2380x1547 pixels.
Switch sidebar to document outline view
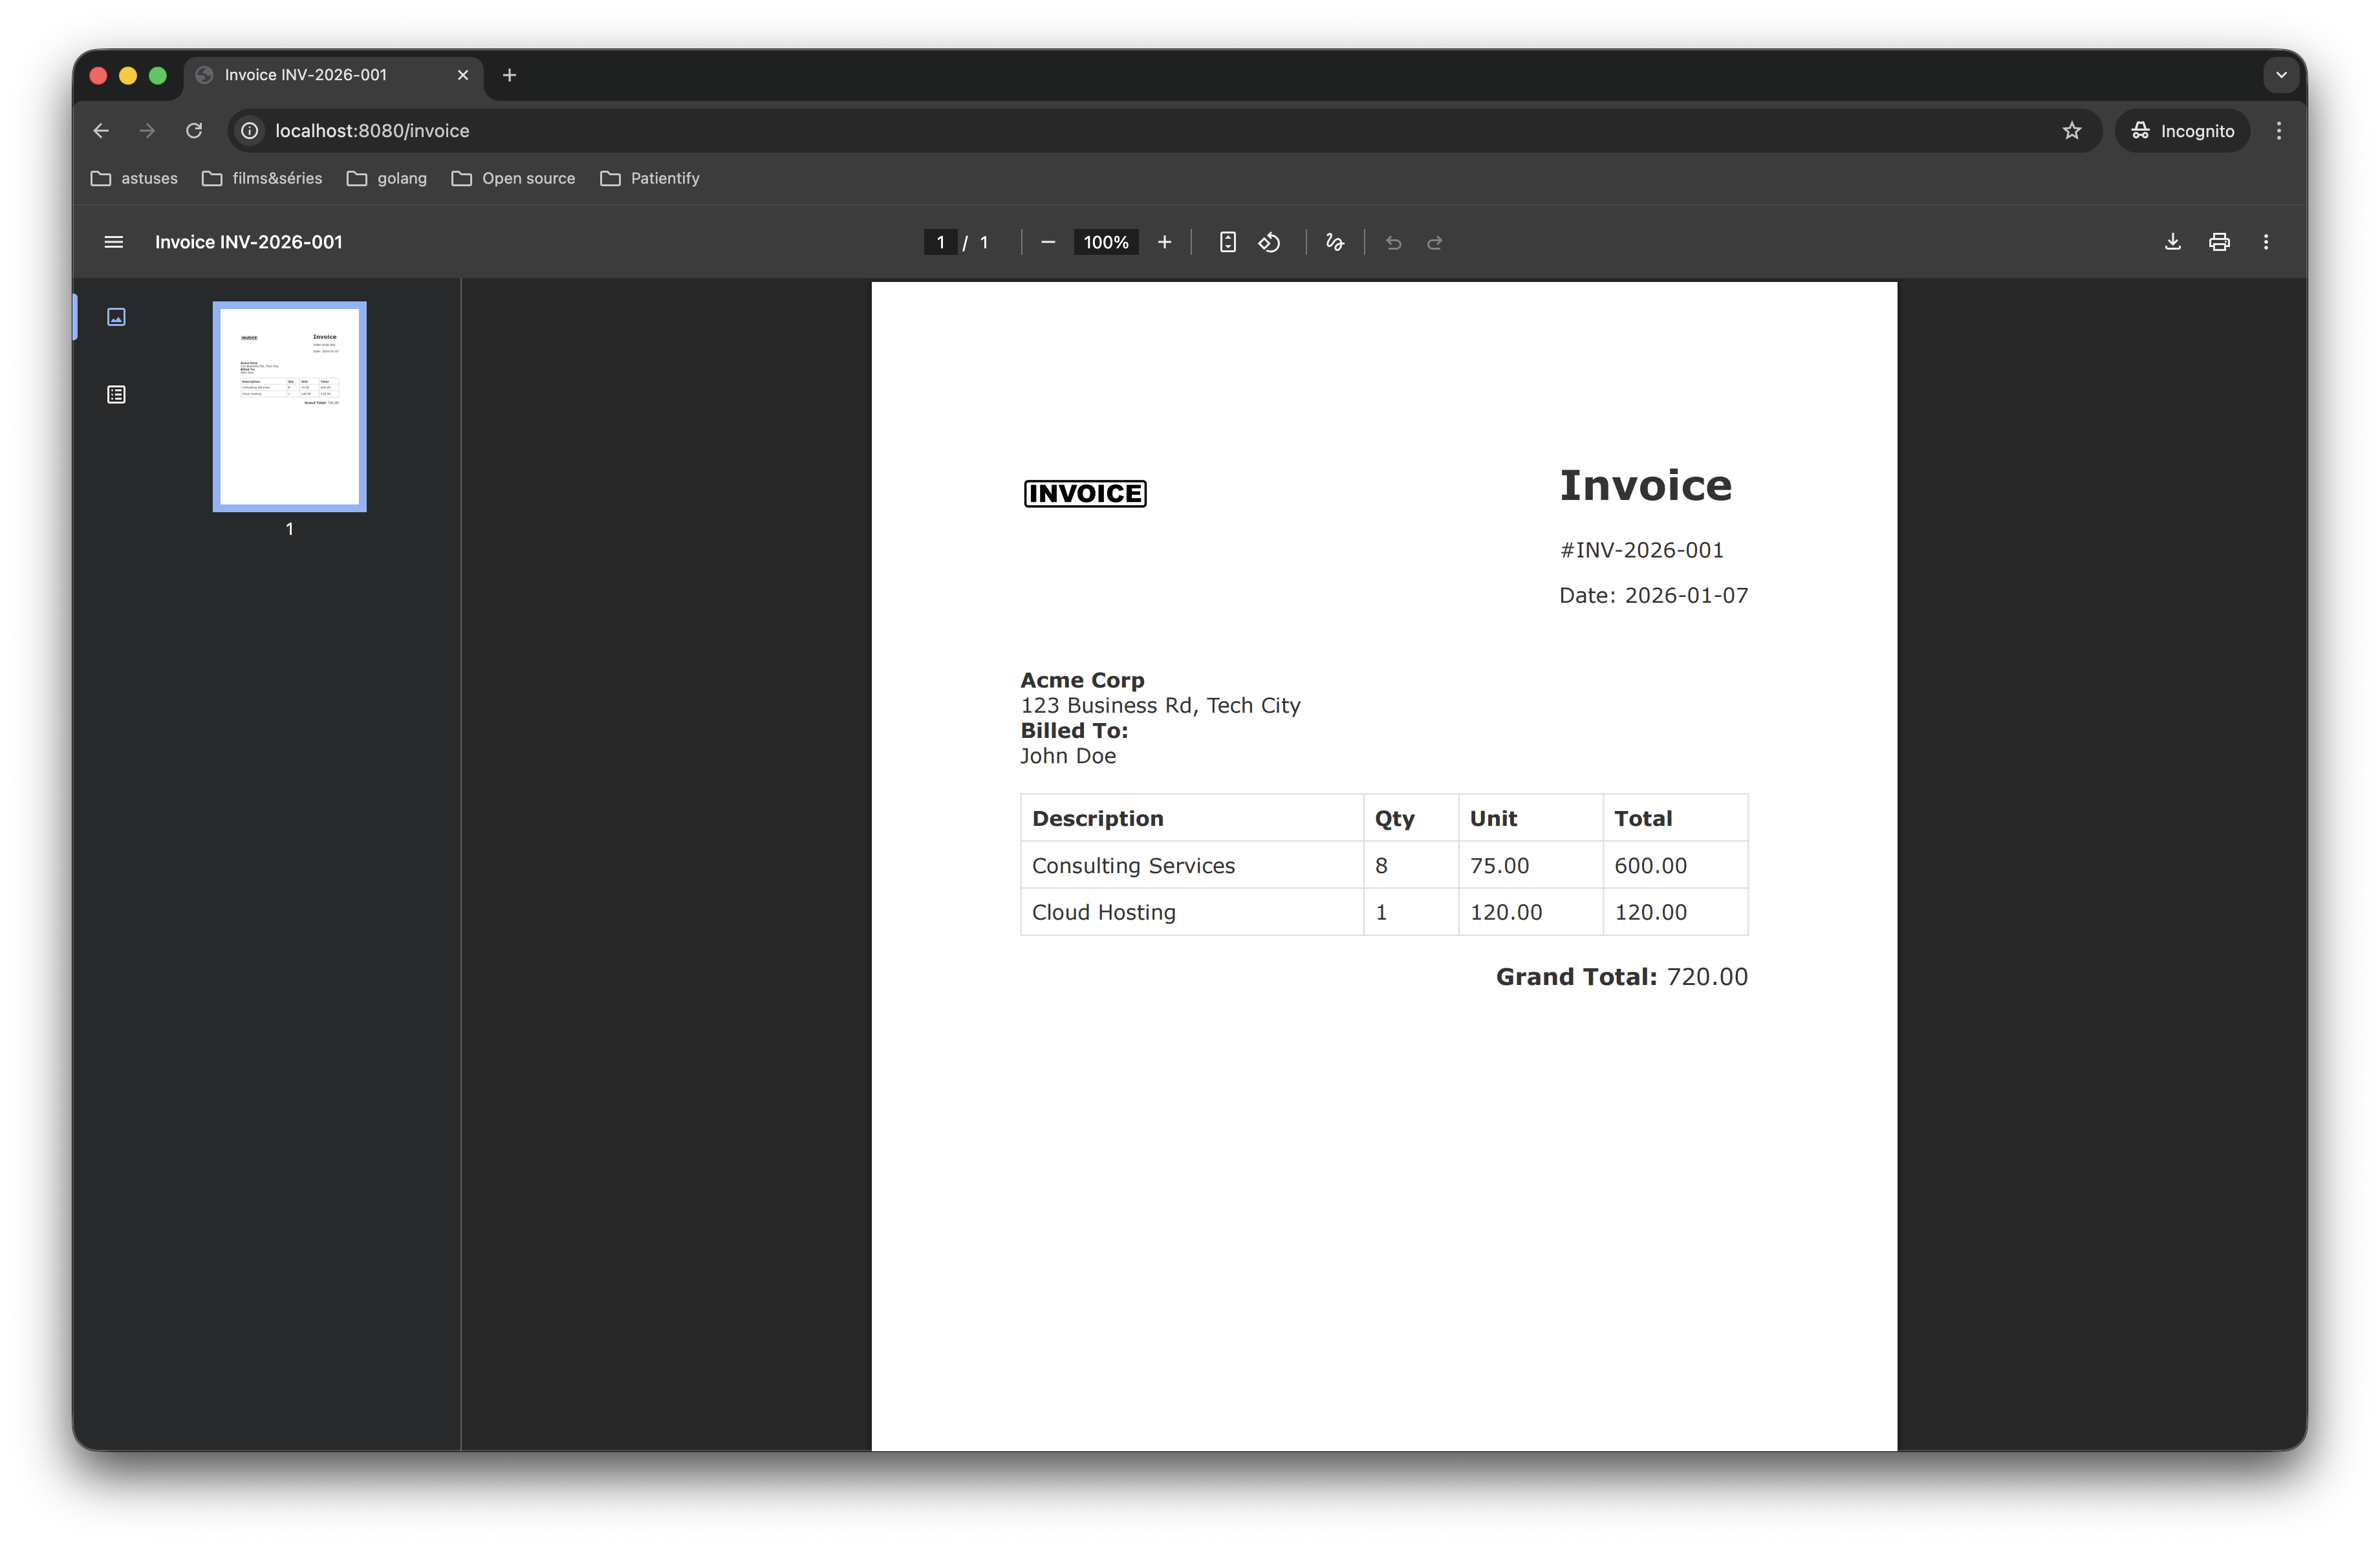point(116,394)
